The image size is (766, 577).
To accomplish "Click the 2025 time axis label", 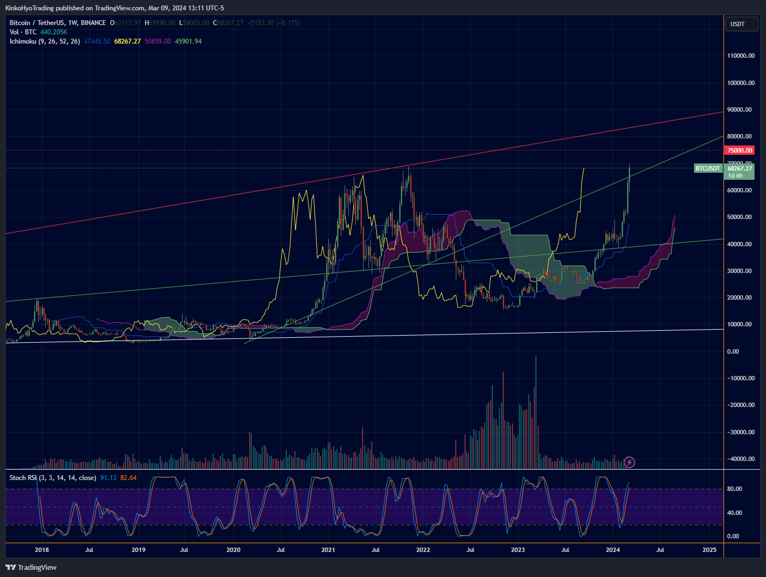I will pyautogui.click(x=709, y=550).
